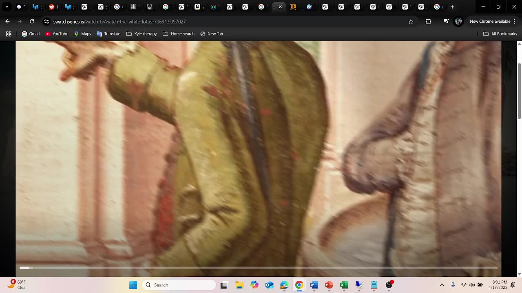
Task: Open the Maps bookmark
Action: pyautogui.click(x=82, y=34)
